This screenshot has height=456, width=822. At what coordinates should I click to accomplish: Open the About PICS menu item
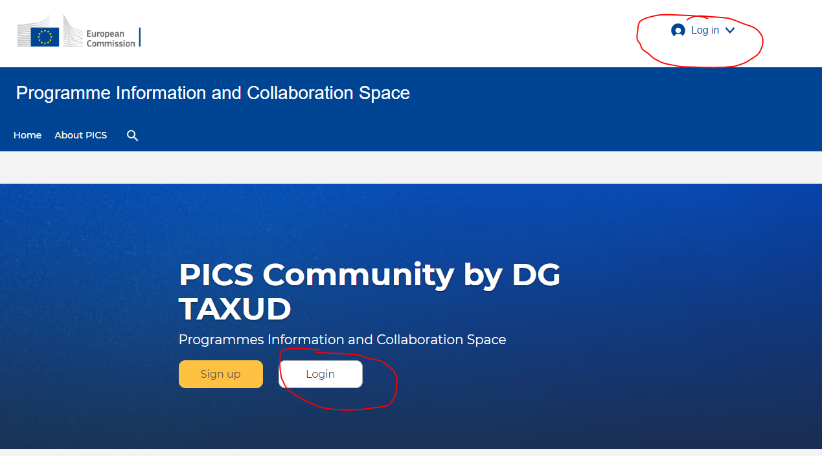click(x=81, y=135)
